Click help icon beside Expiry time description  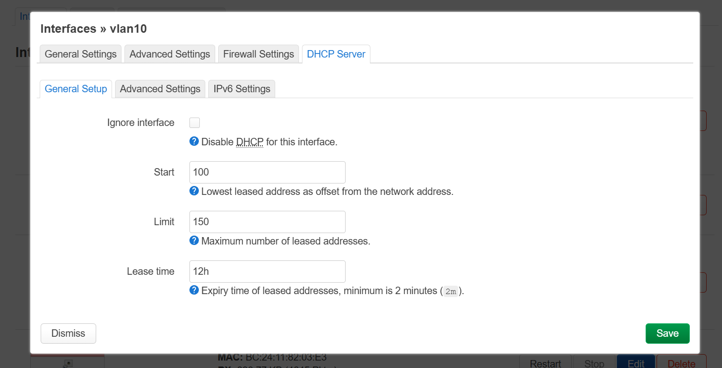(194, 291)
